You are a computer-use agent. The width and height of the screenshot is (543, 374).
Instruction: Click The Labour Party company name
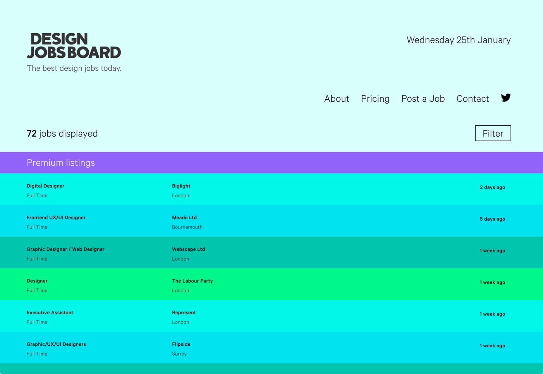click(192, 281)
